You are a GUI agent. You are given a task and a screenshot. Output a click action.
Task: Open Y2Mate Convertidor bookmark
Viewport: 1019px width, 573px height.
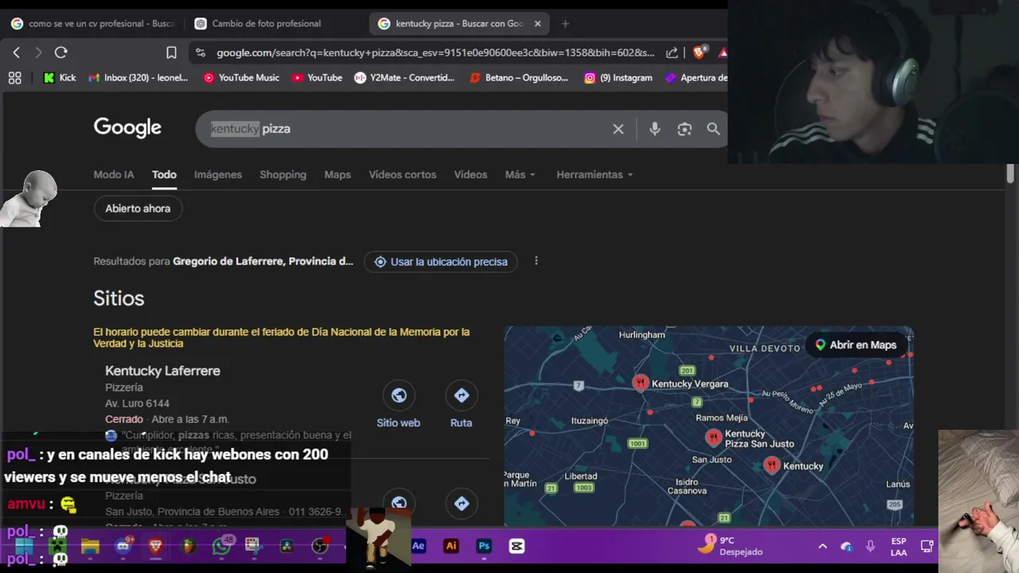(404, 77)
